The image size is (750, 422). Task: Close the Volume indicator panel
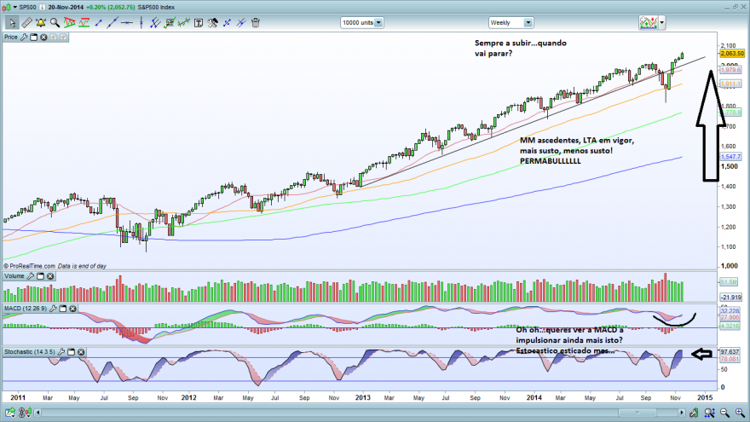(50, 276)
